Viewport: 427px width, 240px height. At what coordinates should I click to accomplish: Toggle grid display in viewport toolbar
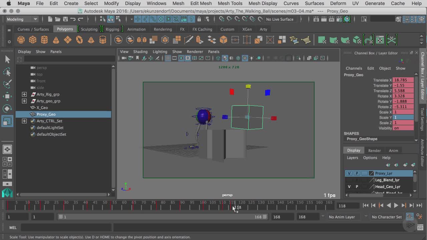(x=168, y=58)
